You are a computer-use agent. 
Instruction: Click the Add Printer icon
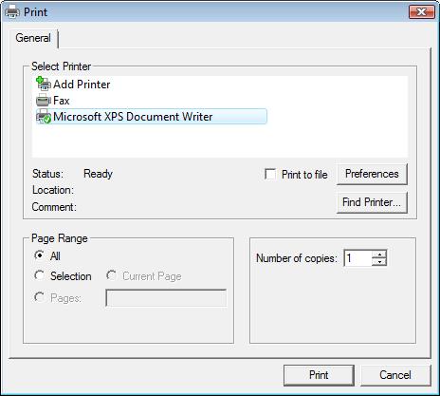coord(44,84)
